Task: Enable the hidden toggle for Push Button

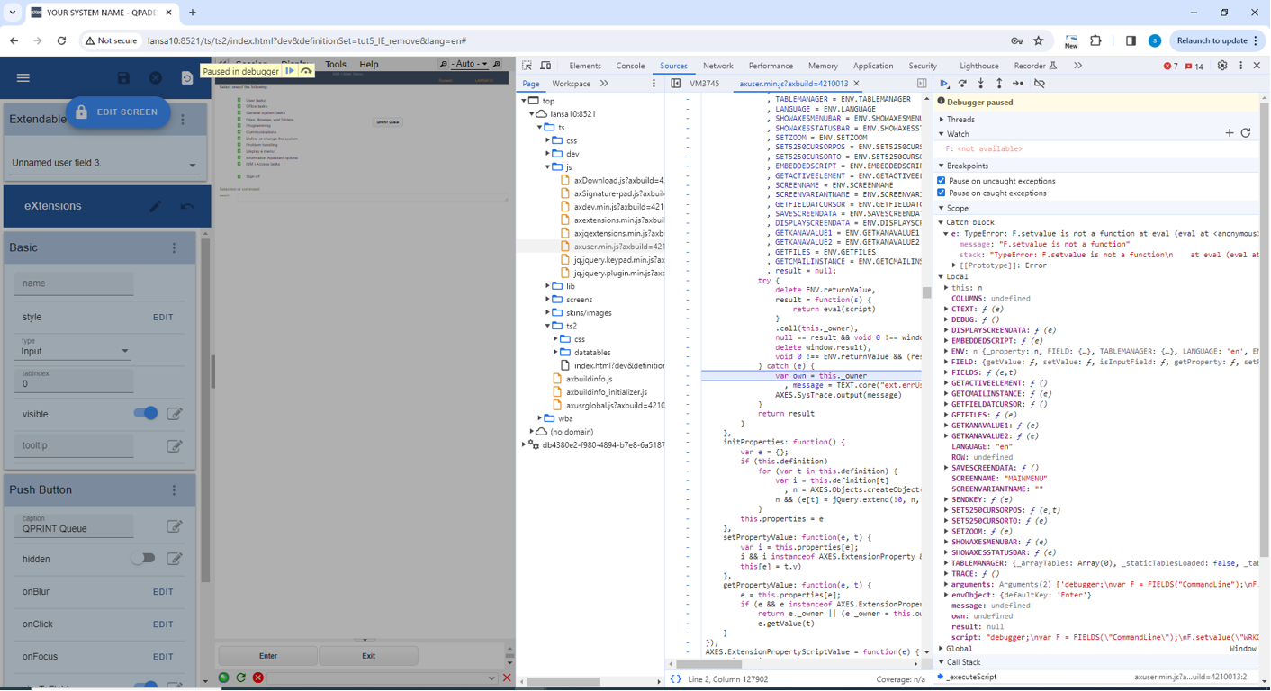Action: (143, 559)
